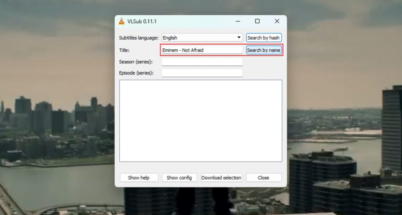This screenshot has height=215, width=402.
Task: Click the Close button at bottom
Action: 264,177
